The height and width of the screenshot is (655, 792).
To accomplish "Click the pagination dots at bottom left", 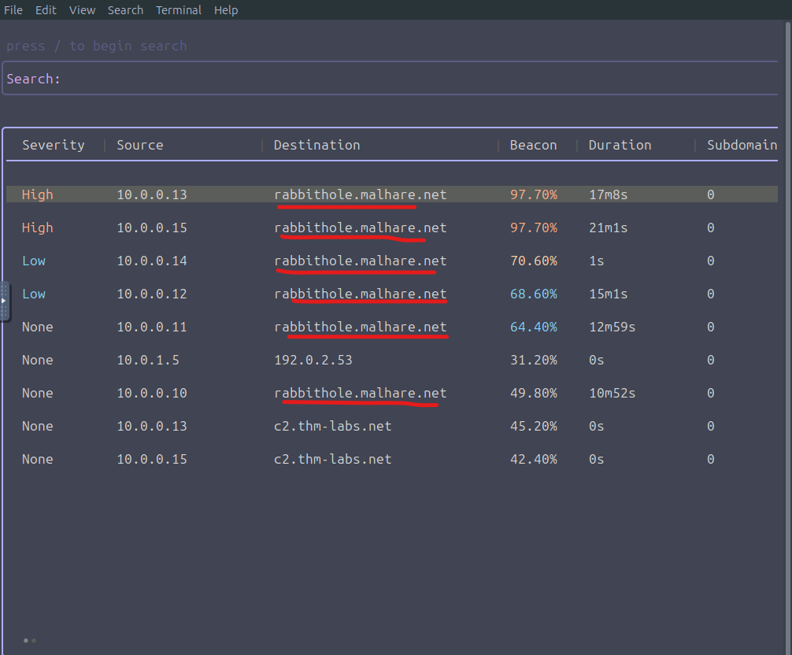I will point(30,640).
